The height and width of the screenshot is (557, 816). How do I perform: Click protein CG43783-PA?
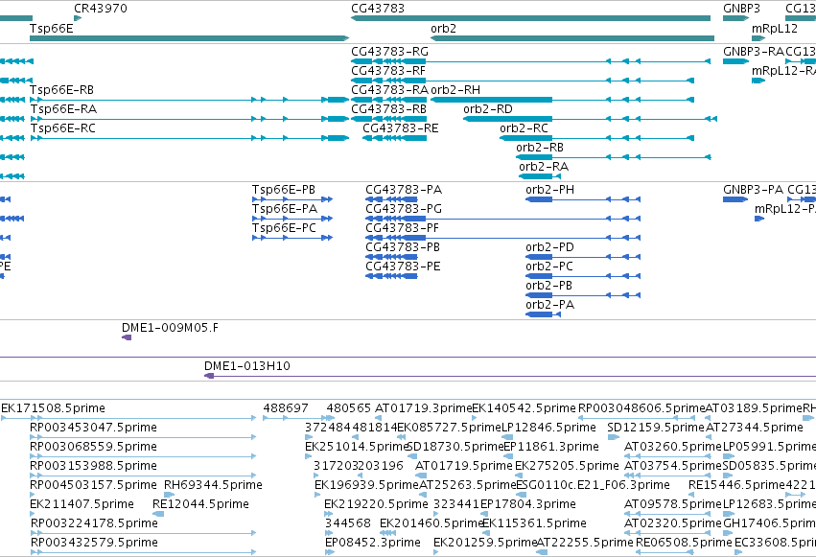(x=391, y=199)
